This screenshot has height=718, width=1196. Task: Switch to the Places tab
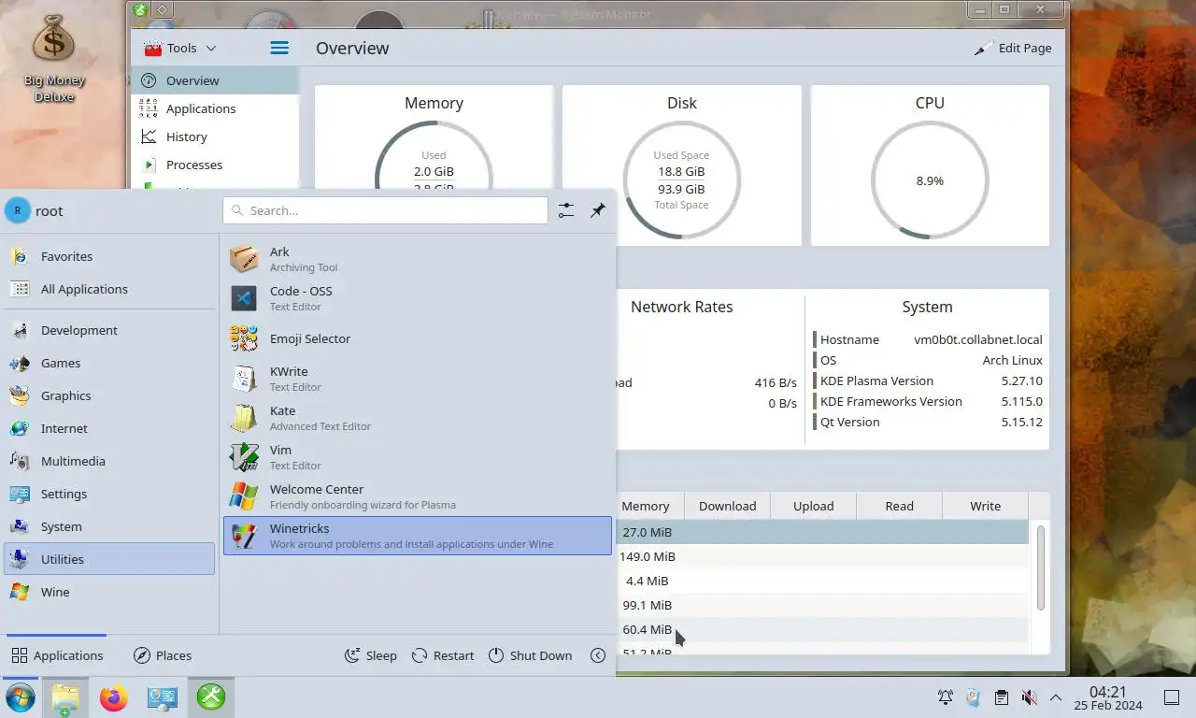[163, 655]
